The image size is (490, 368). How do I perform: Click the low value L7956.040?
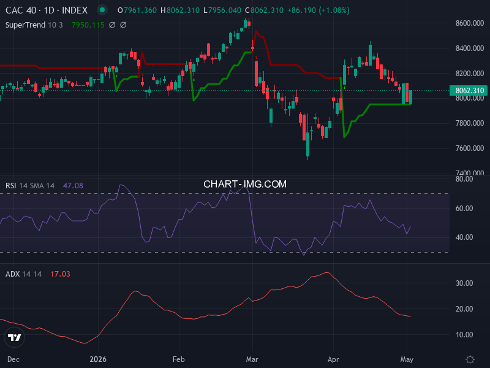point(222,10)
